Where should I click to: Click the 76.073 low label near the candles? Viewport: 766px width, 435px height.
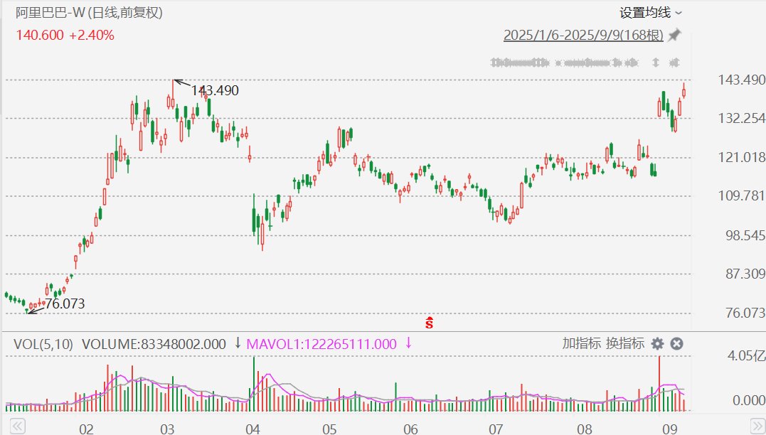pos(65,304)
